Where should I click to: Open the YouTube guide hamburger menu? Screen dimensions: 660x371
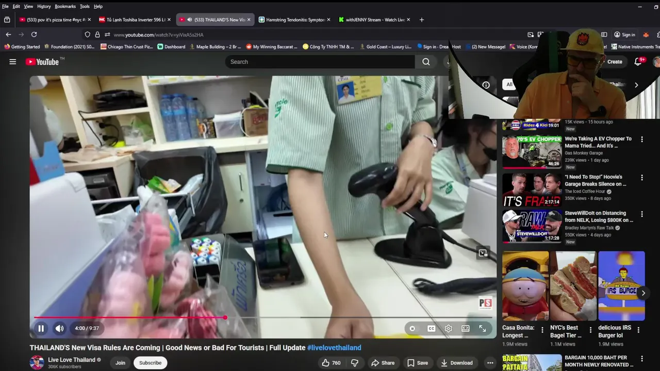(x=12, y=62)
